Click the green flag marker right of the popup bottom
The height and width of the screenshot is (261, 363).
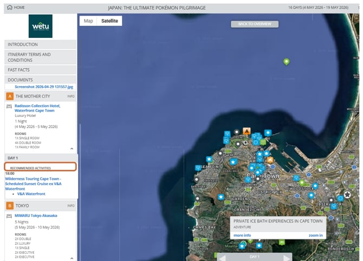click(282, 242)
